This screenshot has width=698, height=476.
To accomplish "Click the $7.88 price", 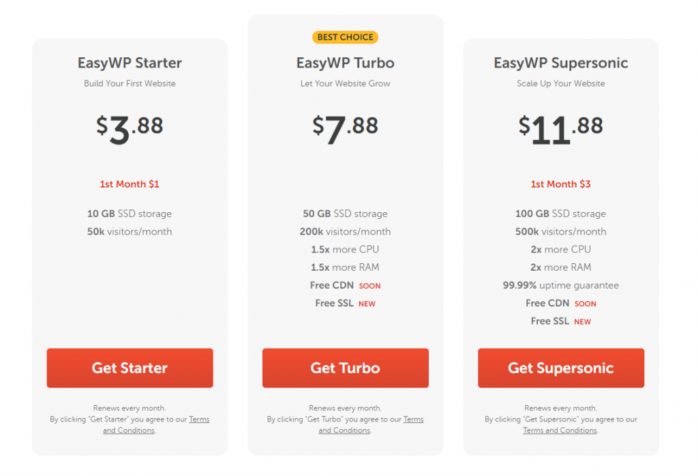I will pos(345,128).
